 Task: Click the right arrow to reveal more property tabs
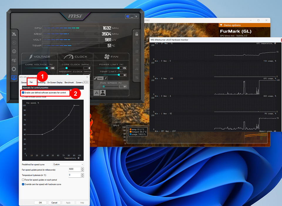[x=87, y=82]
